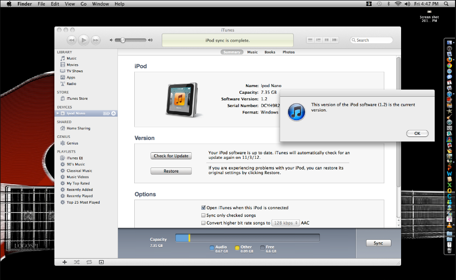Image resolution: width=456 pixels, height=280 pixels.
Task: Switch to Cover Flow view icon
Action: 335,40
